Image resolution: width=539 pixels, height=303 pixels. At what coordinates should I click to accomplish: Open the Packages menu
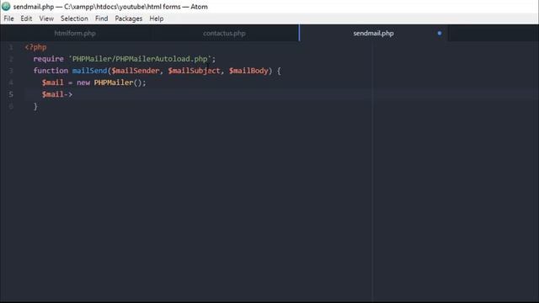click(x=129, y=19)
